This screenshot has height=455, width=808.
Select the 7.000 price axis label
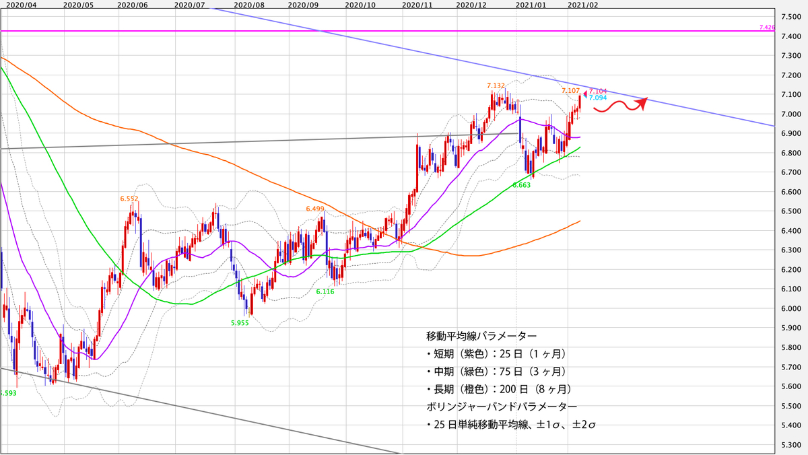coord(790,114)
